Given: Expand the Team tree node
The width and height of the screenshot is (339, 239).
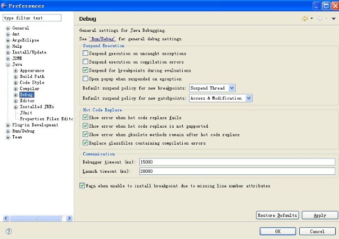Looking at the screenshot, I should [8, 137].
